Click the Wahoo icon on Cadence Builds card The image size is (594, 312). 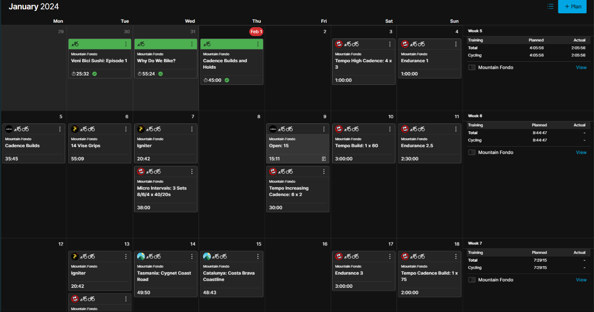9,129
